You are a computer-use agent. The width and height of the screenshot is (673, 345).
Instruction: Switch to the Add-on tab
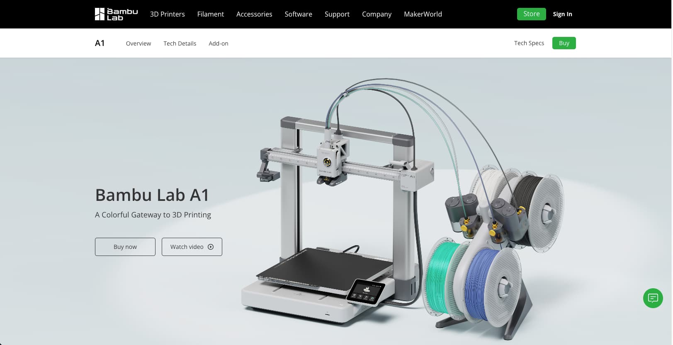(x=219, y=43)
